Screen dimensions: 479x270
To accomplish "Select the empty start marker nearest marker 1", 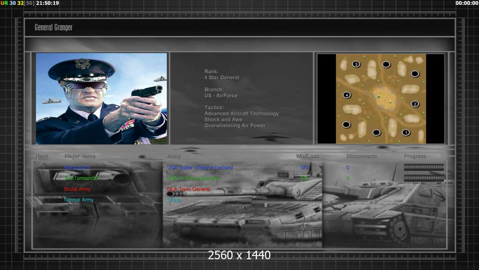I will 377,132.
